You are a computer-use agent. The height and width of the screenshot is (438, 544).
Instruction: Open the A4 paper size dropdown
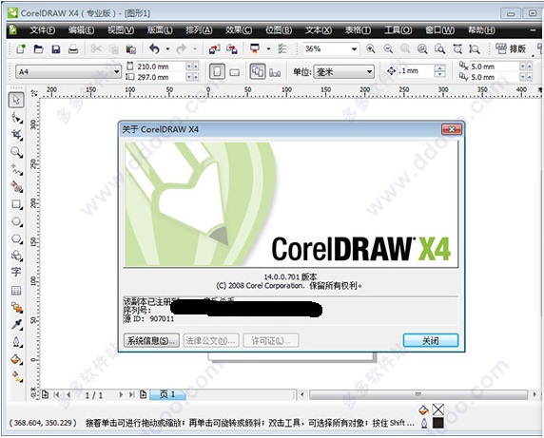116,72
